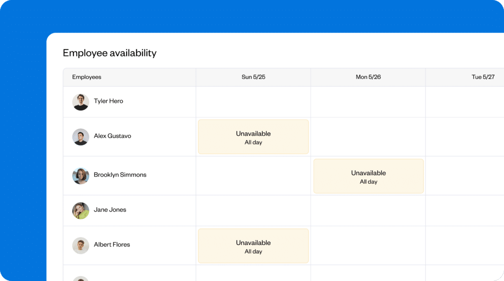504x281 pixels.
Task: Click Brooklyn Simmons' Sun 5/25 cell
Action: click(x=253, y=176)
